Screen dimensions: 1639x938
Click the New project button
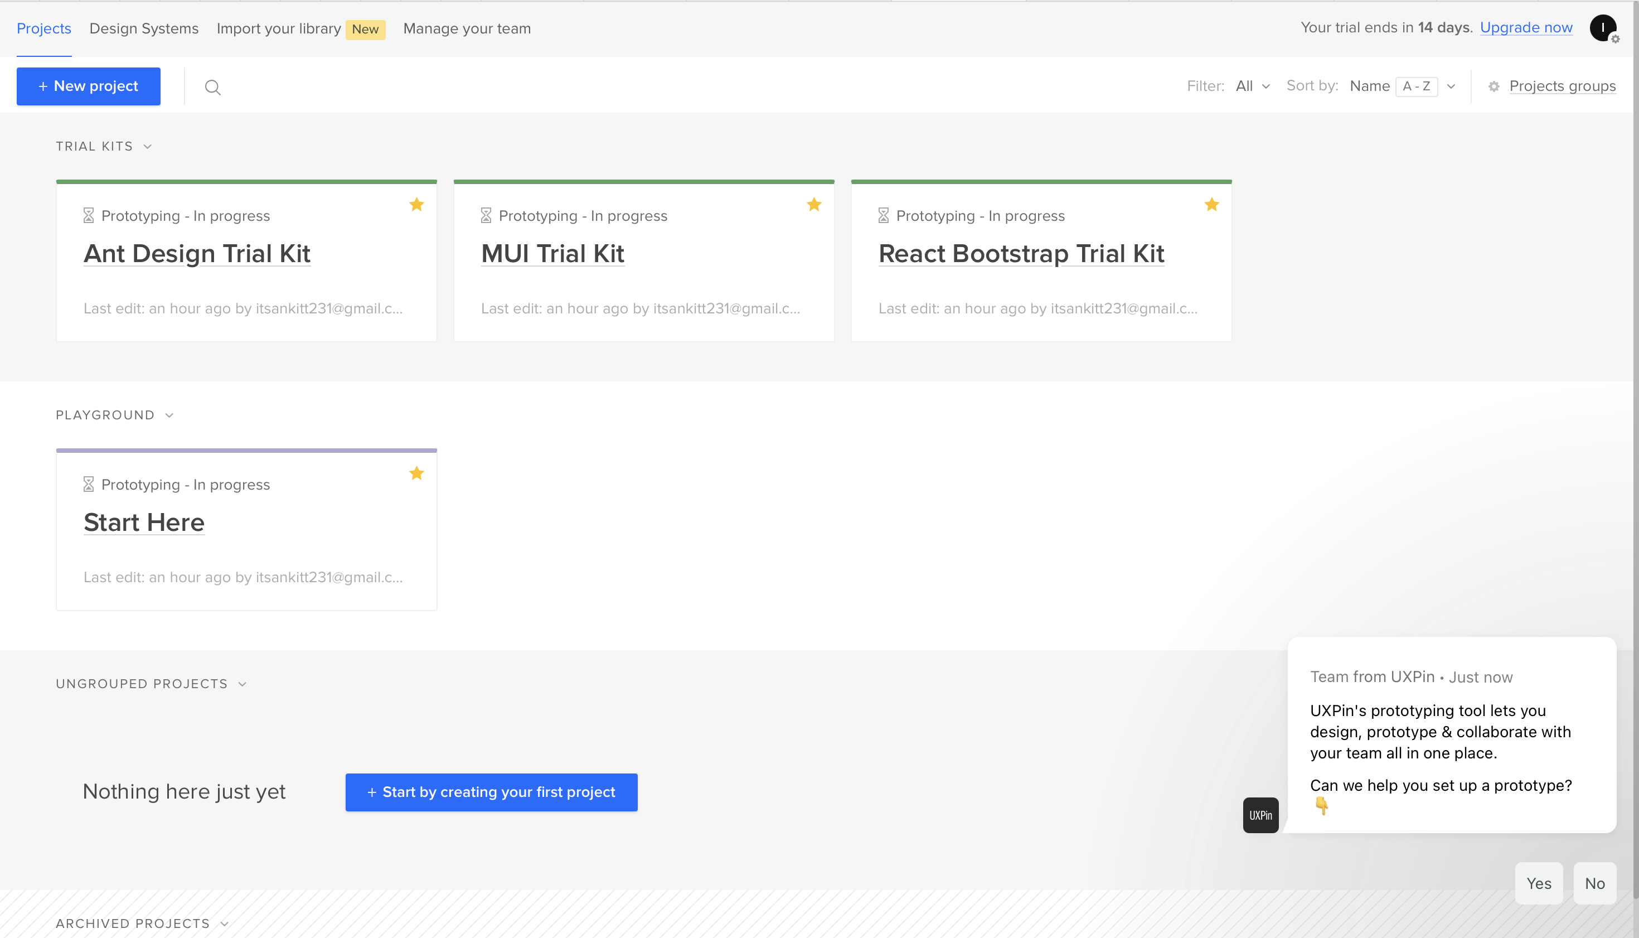pyautogui.click(x=88, y=86)
